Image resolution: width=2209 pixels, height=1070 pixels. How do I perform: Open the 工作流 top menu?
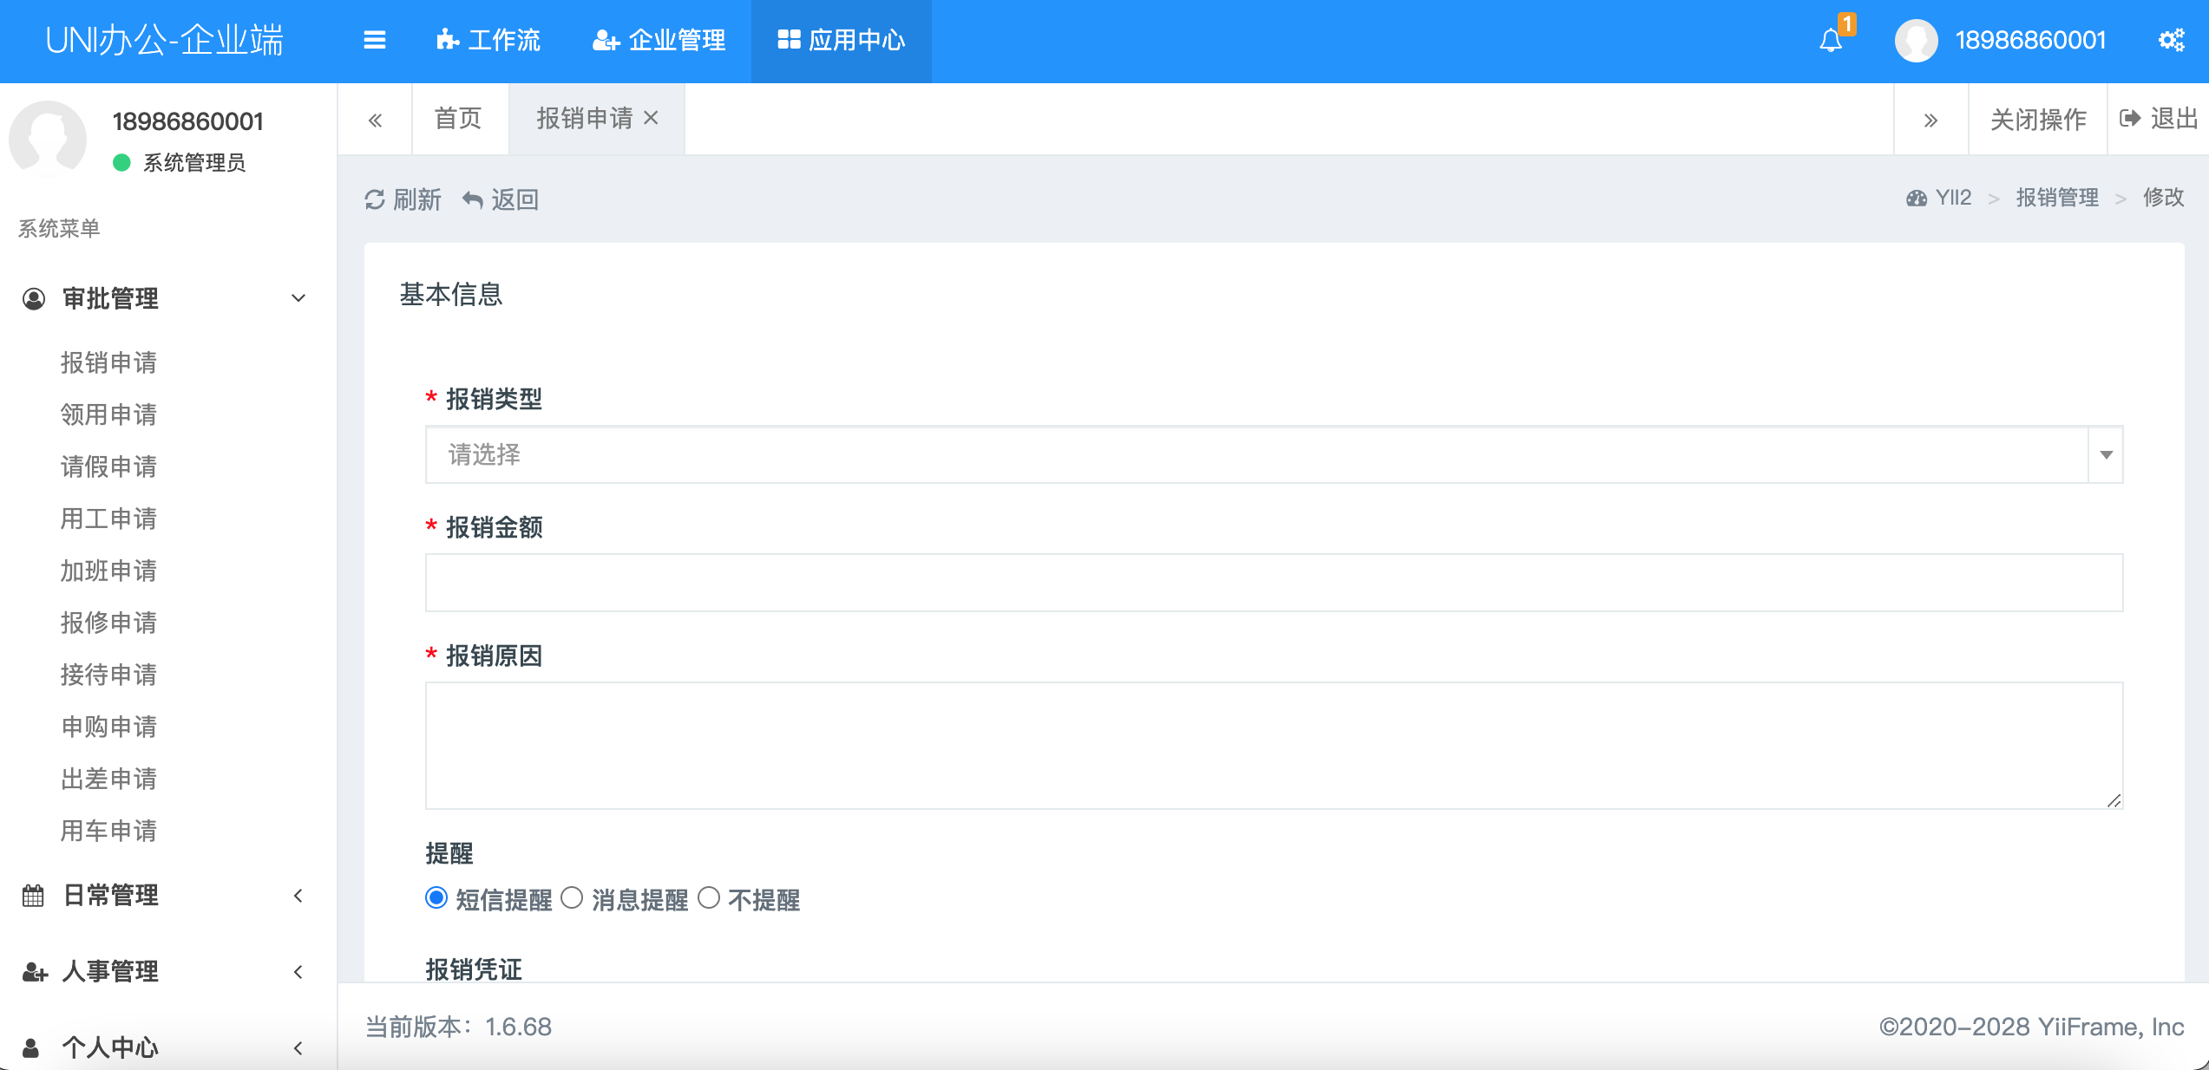pyautogui.click(x=488, y=40)
